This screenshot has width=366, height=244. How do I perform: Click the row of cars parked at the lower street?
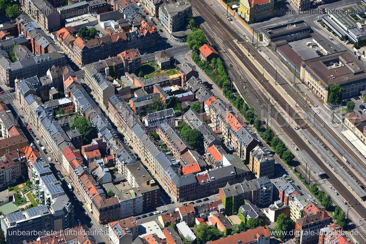[x=152, y=213]
